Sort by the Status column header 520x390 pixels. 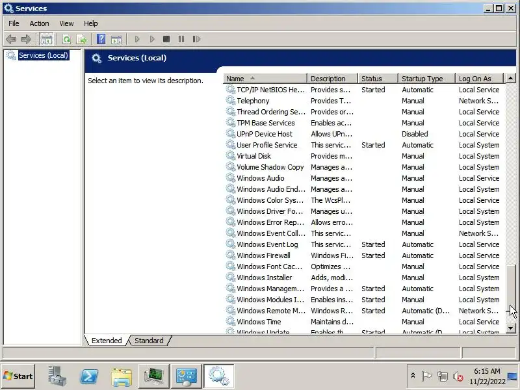[378, 79]
